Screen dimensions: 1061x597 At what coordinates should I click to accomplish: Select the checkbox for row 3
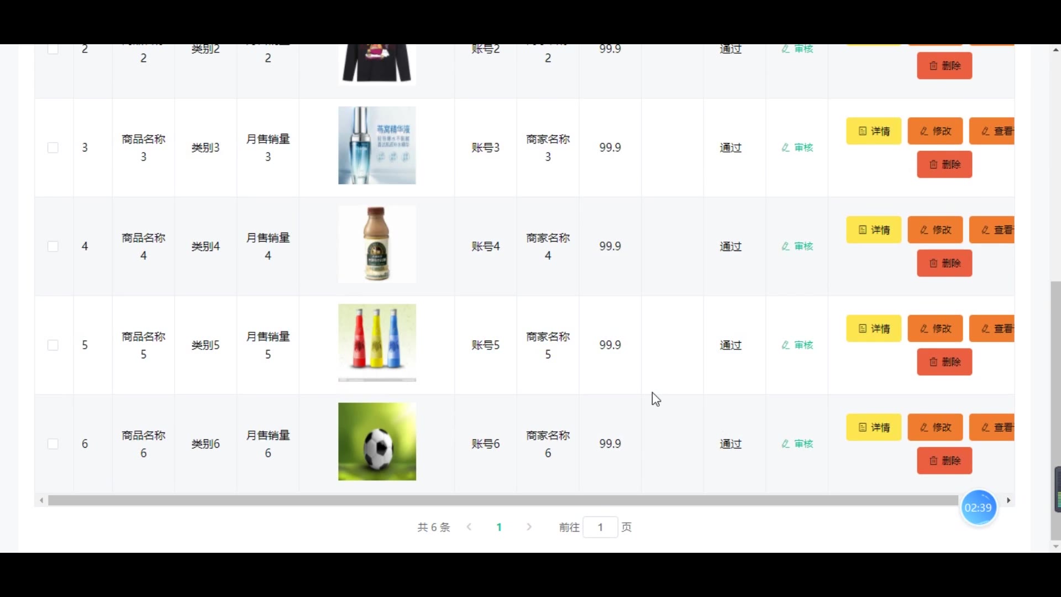coord(53,148)
